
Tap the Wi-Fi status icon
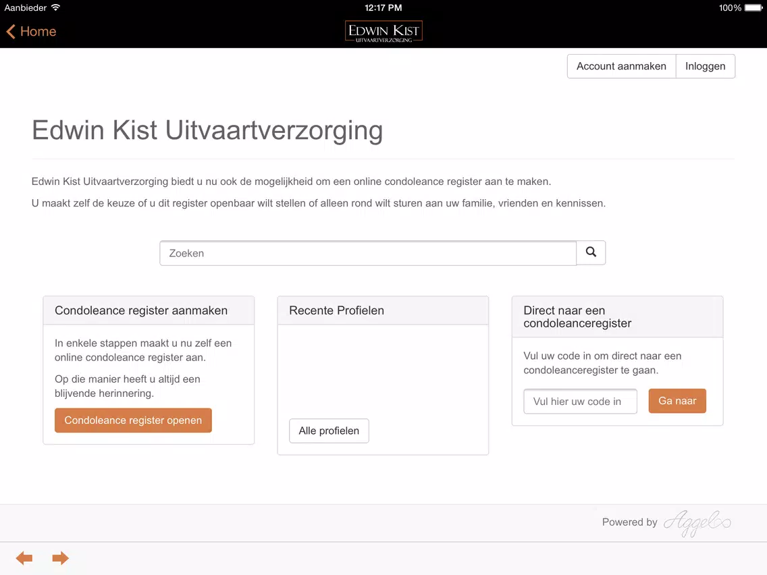pos(56,7)
